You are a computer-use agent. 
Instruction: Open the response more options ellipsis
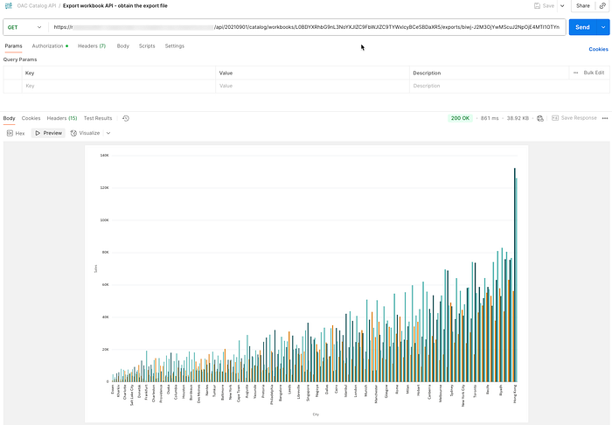pyautogui.click(x=605, y=118)
